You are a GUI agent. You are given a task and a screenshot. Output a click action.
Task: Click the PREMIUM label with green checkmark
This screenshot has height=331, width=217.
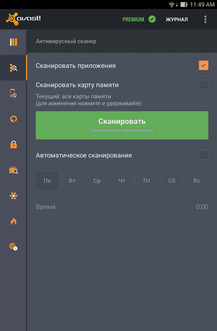[x=139, y=19]
